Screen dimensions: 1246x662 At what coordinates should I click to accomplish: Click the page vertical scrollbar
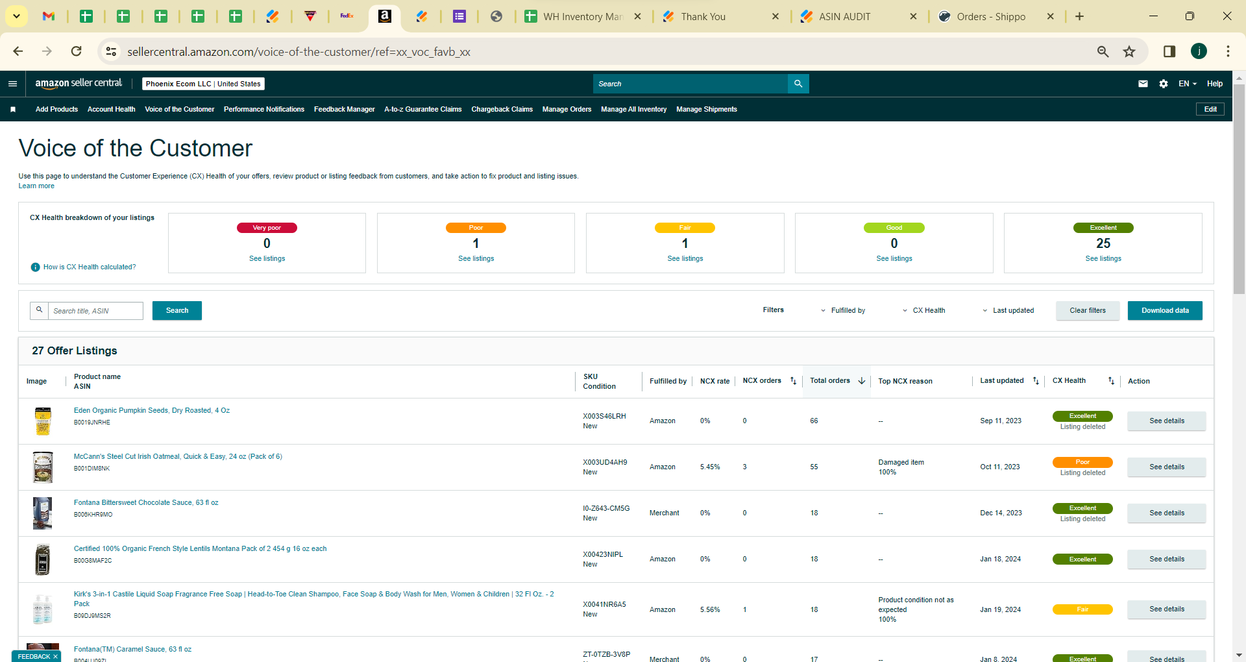(x=1239, y=188)
